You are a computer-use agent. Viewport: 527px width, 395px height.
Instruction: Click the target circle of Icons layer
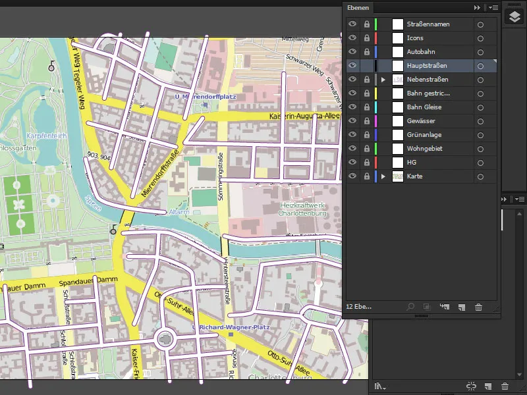481,38
